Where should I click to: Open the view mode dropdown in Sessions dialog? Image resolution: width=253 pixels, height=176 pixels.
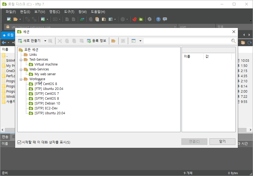tap(140, 41)
